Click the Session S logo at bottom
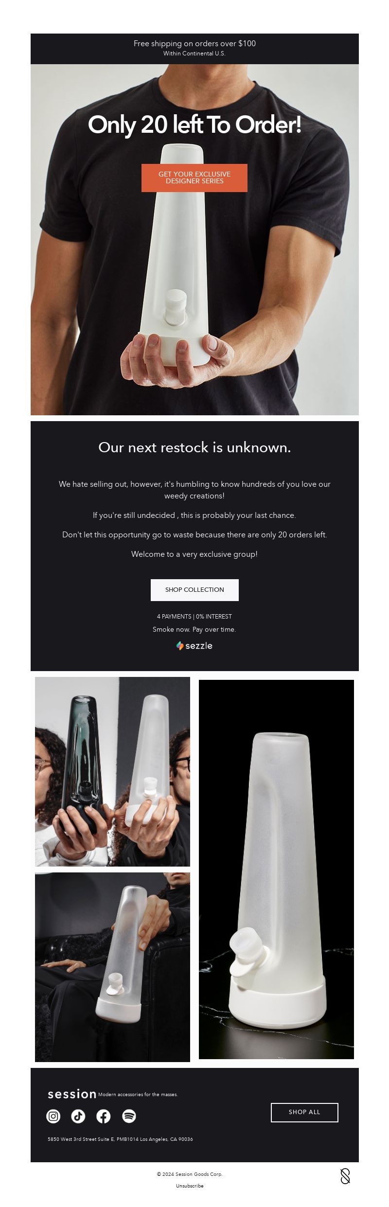Viewport: 389px width, 1207px height. (x=345, y=1176)
